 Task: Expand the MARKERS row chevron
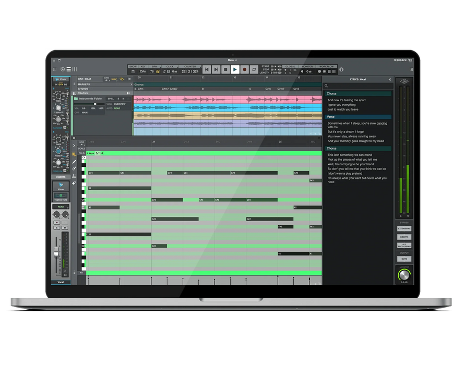click(131, 84)
